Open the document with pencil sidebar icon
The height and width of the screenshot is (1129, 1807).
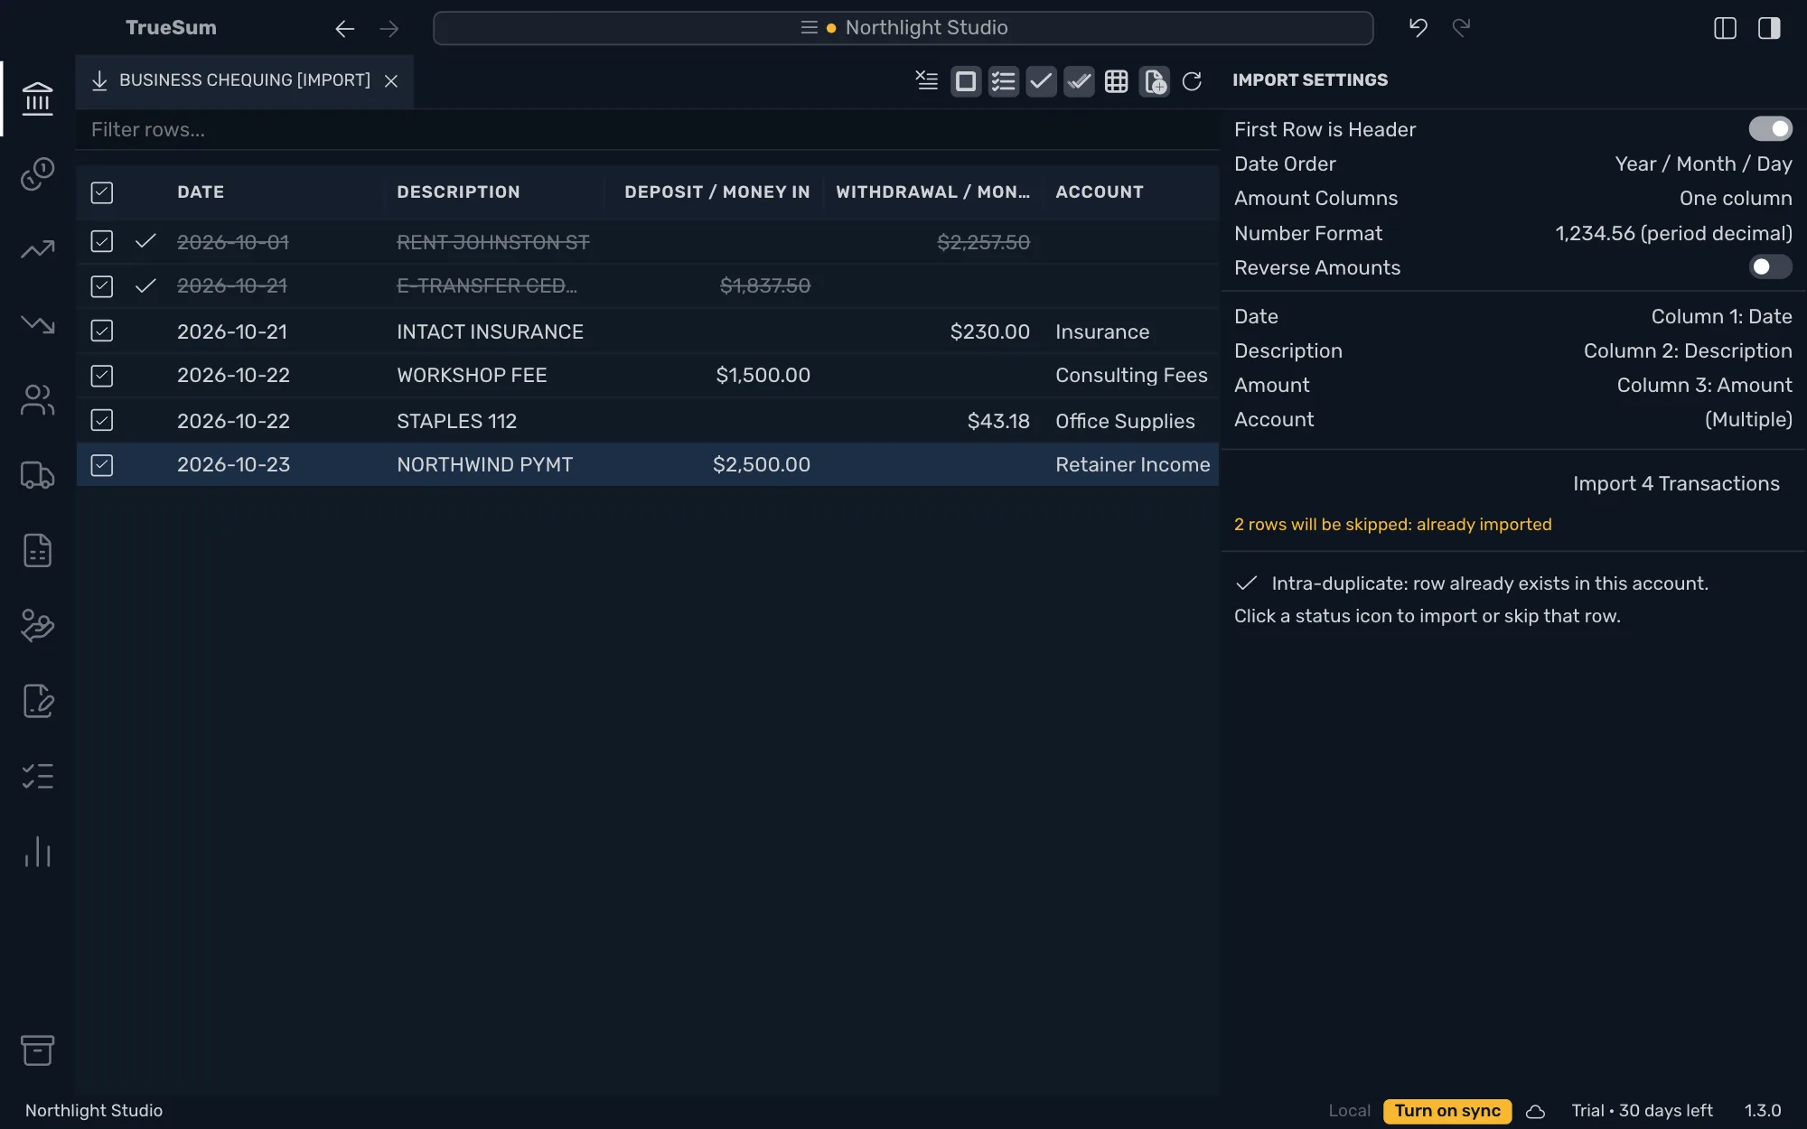point(37,700)
